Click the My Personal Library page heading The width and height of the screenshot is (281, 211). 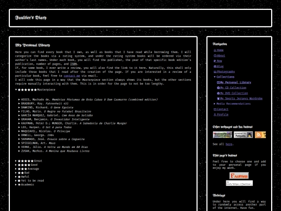pos(32,45)
